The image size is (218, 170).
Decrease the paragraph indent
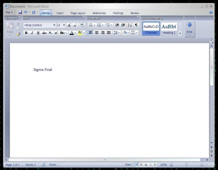[117, 25]
